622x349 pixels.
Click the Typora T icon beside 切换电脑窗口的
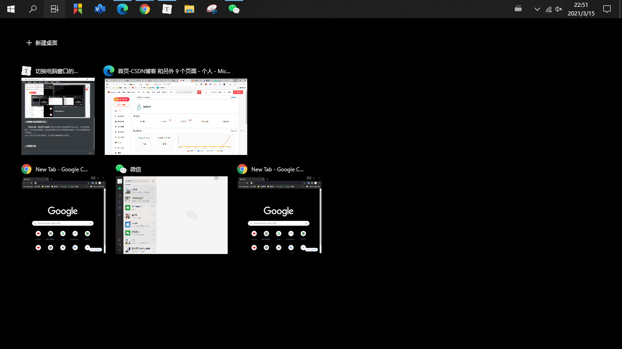point(26,71)
